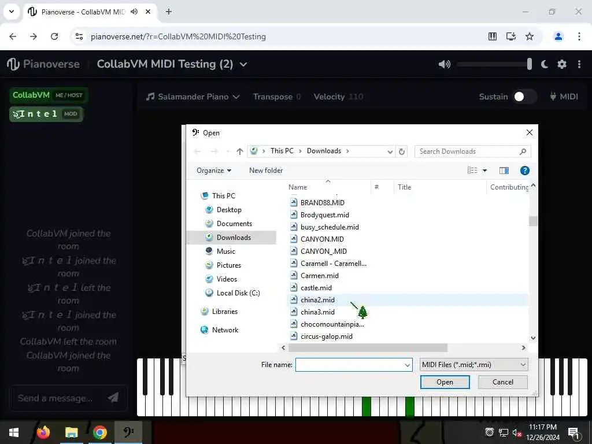The height and width of the screenshot is (444, 592).
Task: Open the view options dropdown arrow
Action: point(485,171)
